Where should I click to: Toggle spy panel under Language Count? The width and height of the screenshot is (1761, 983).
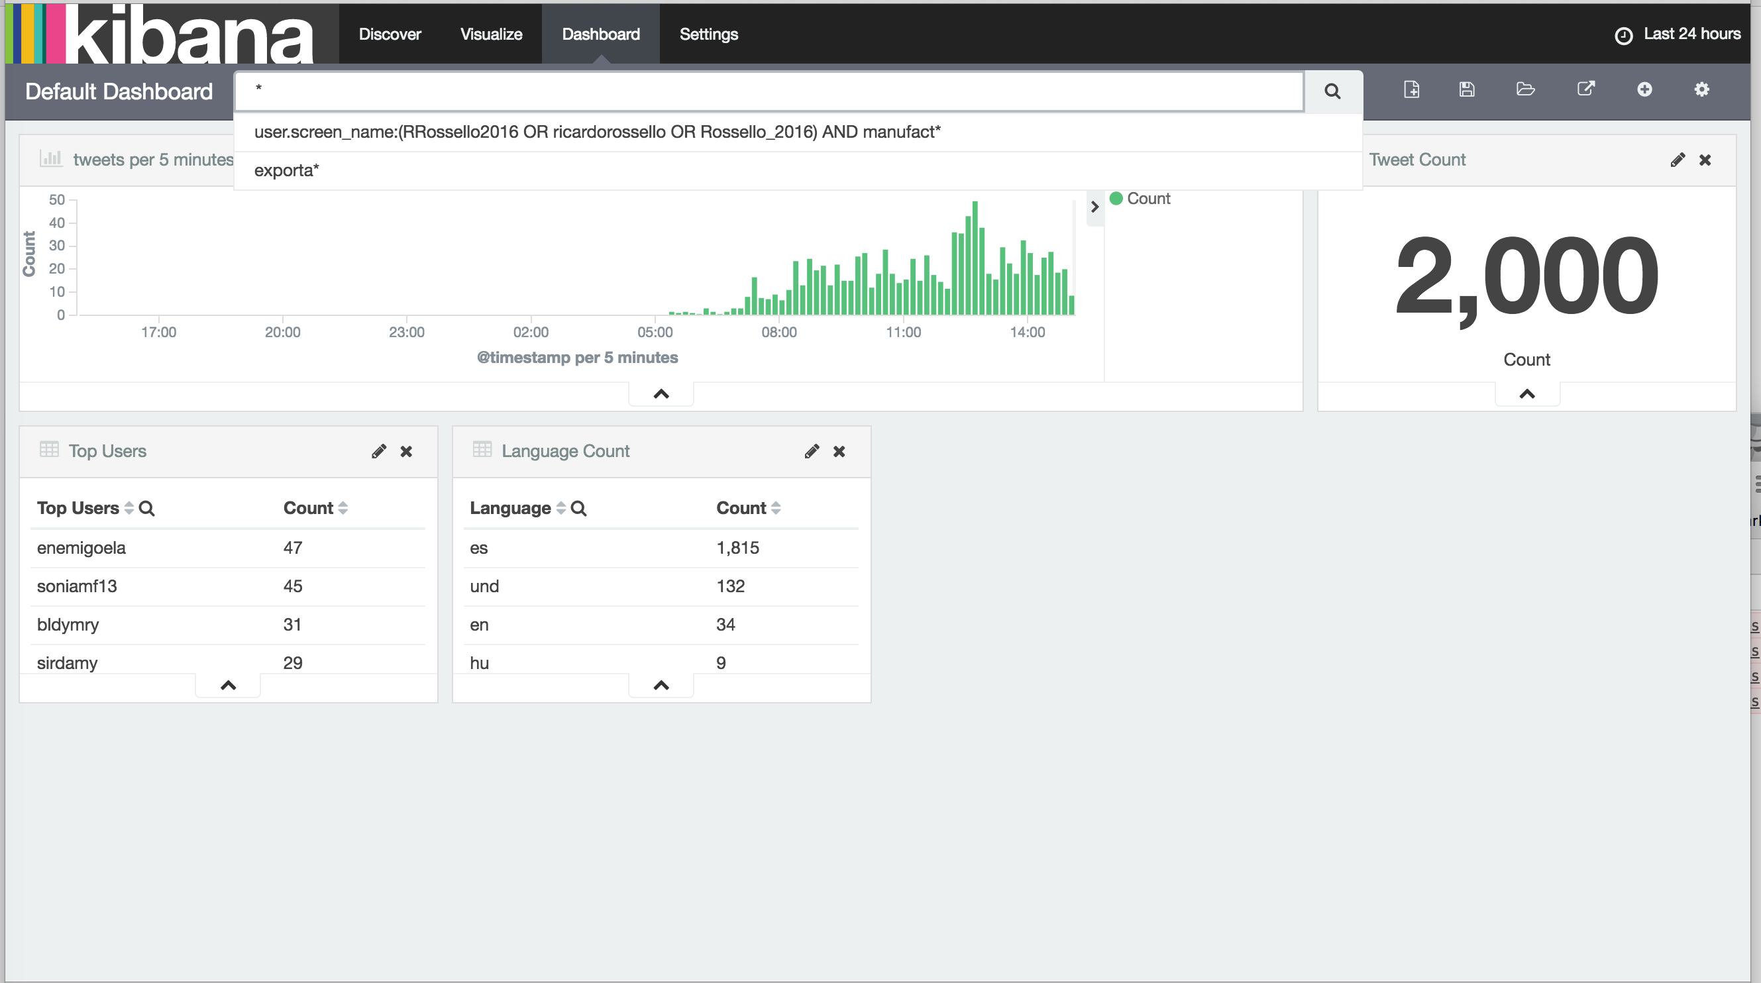(x=661, y=685)
